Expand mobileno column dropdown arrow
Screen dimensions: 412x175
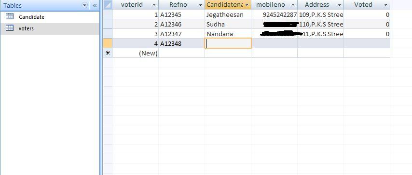(293, 5)
